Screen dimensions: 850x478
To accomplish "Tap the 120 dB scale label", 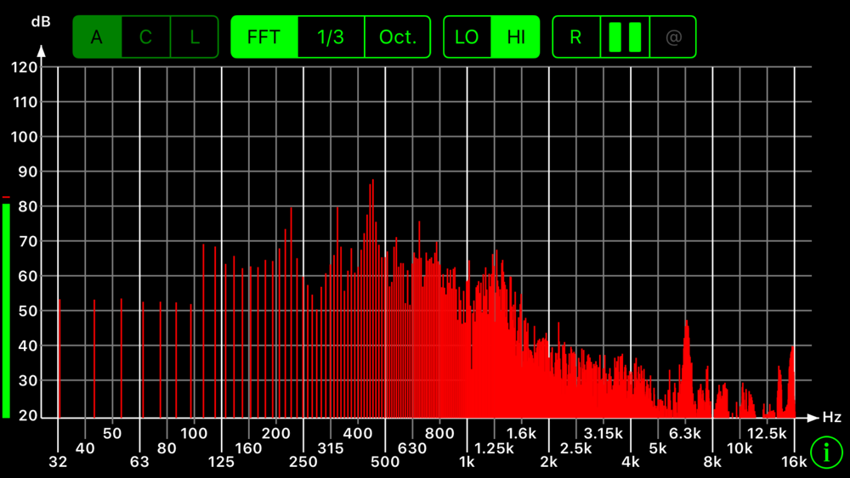I will click(25, 68).
